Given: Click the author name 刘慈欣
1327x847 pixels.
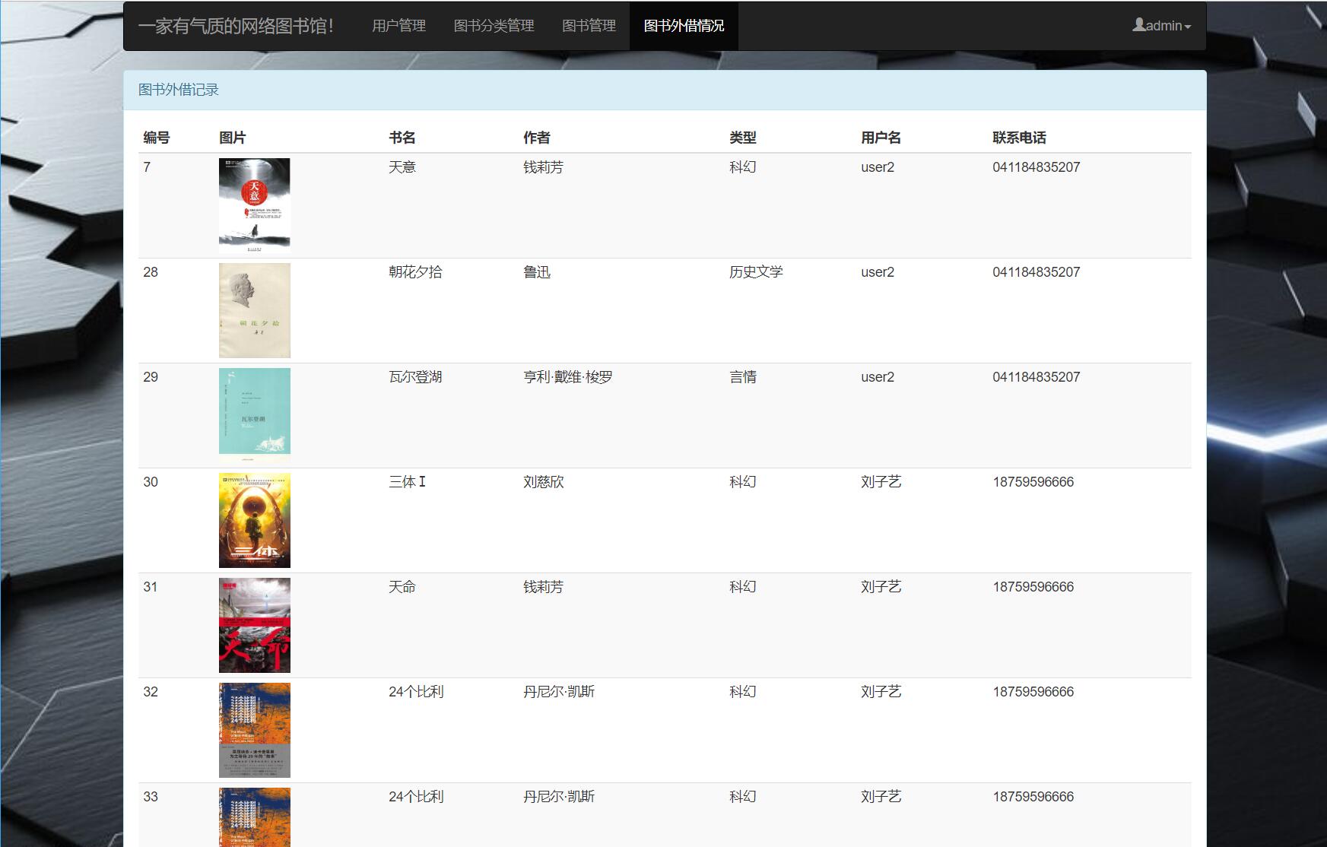Looking at the screenshot, I should tap(544, 482).
